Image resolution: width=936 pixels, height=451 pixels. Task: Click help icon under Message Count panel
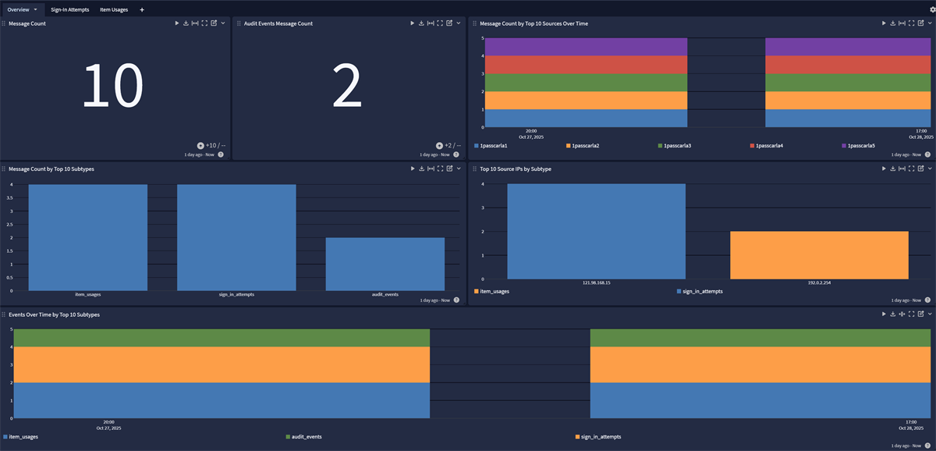click(221, 154)
